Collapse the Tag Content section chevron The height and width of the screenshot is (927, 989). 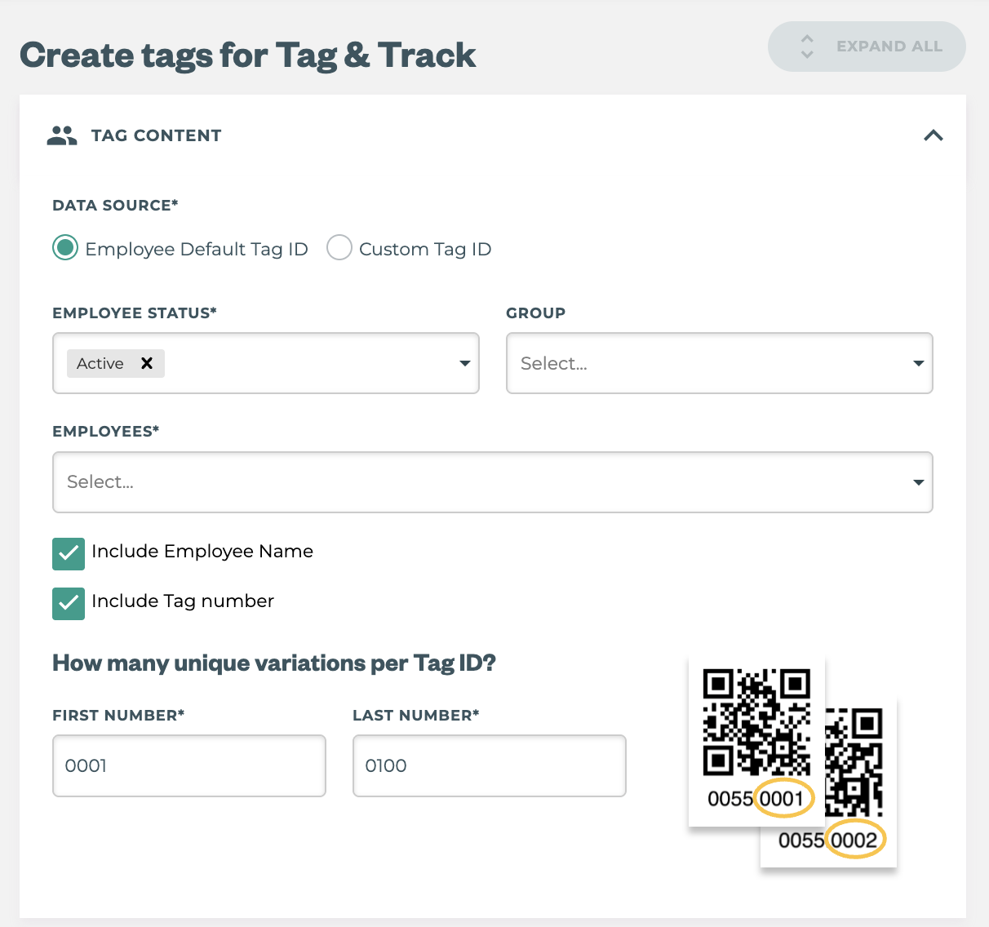coord(933,135)
